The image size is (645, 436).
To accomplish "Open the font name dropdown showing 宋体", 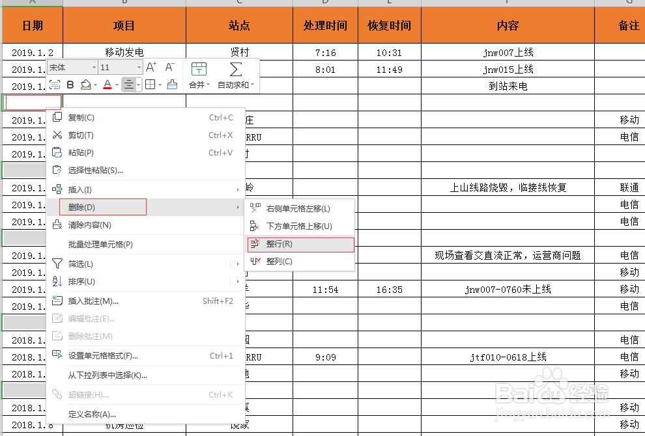I will (72, 67).
